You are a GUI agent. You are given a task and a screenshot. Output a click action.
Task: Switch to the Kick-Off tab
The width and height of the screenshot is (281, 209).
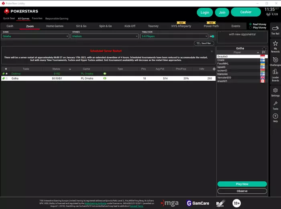click(130, 26)
